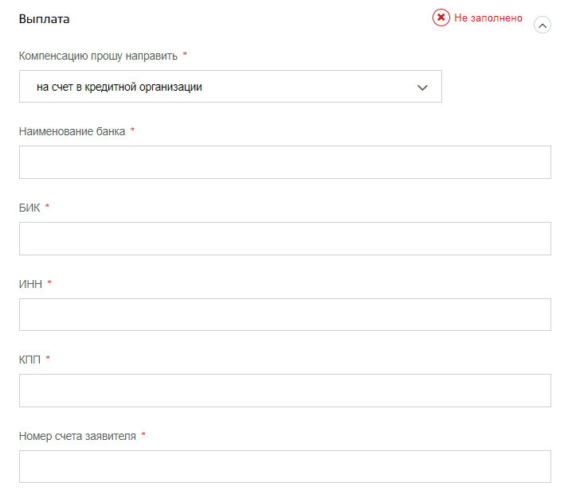Focus the КПП input field

click(x=285, y=391)
